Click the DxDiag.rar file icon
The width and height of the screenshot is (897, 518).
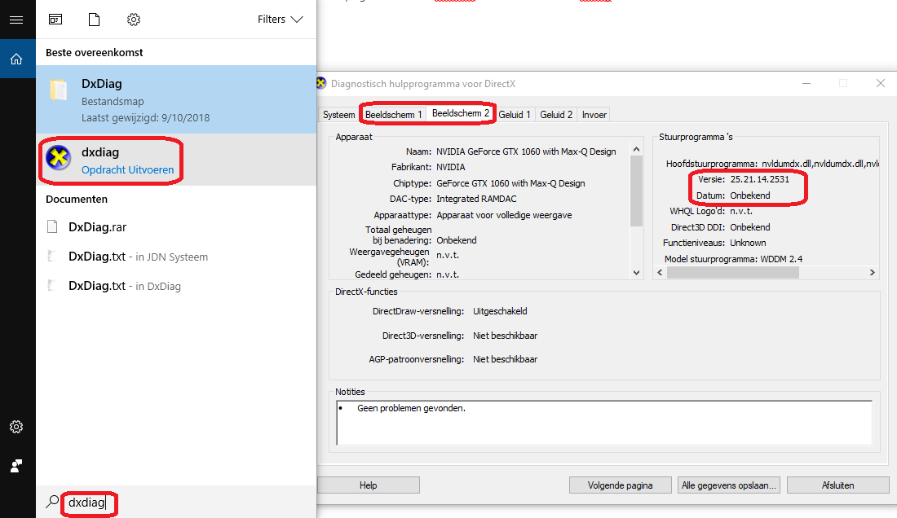[x=53, y=226]
